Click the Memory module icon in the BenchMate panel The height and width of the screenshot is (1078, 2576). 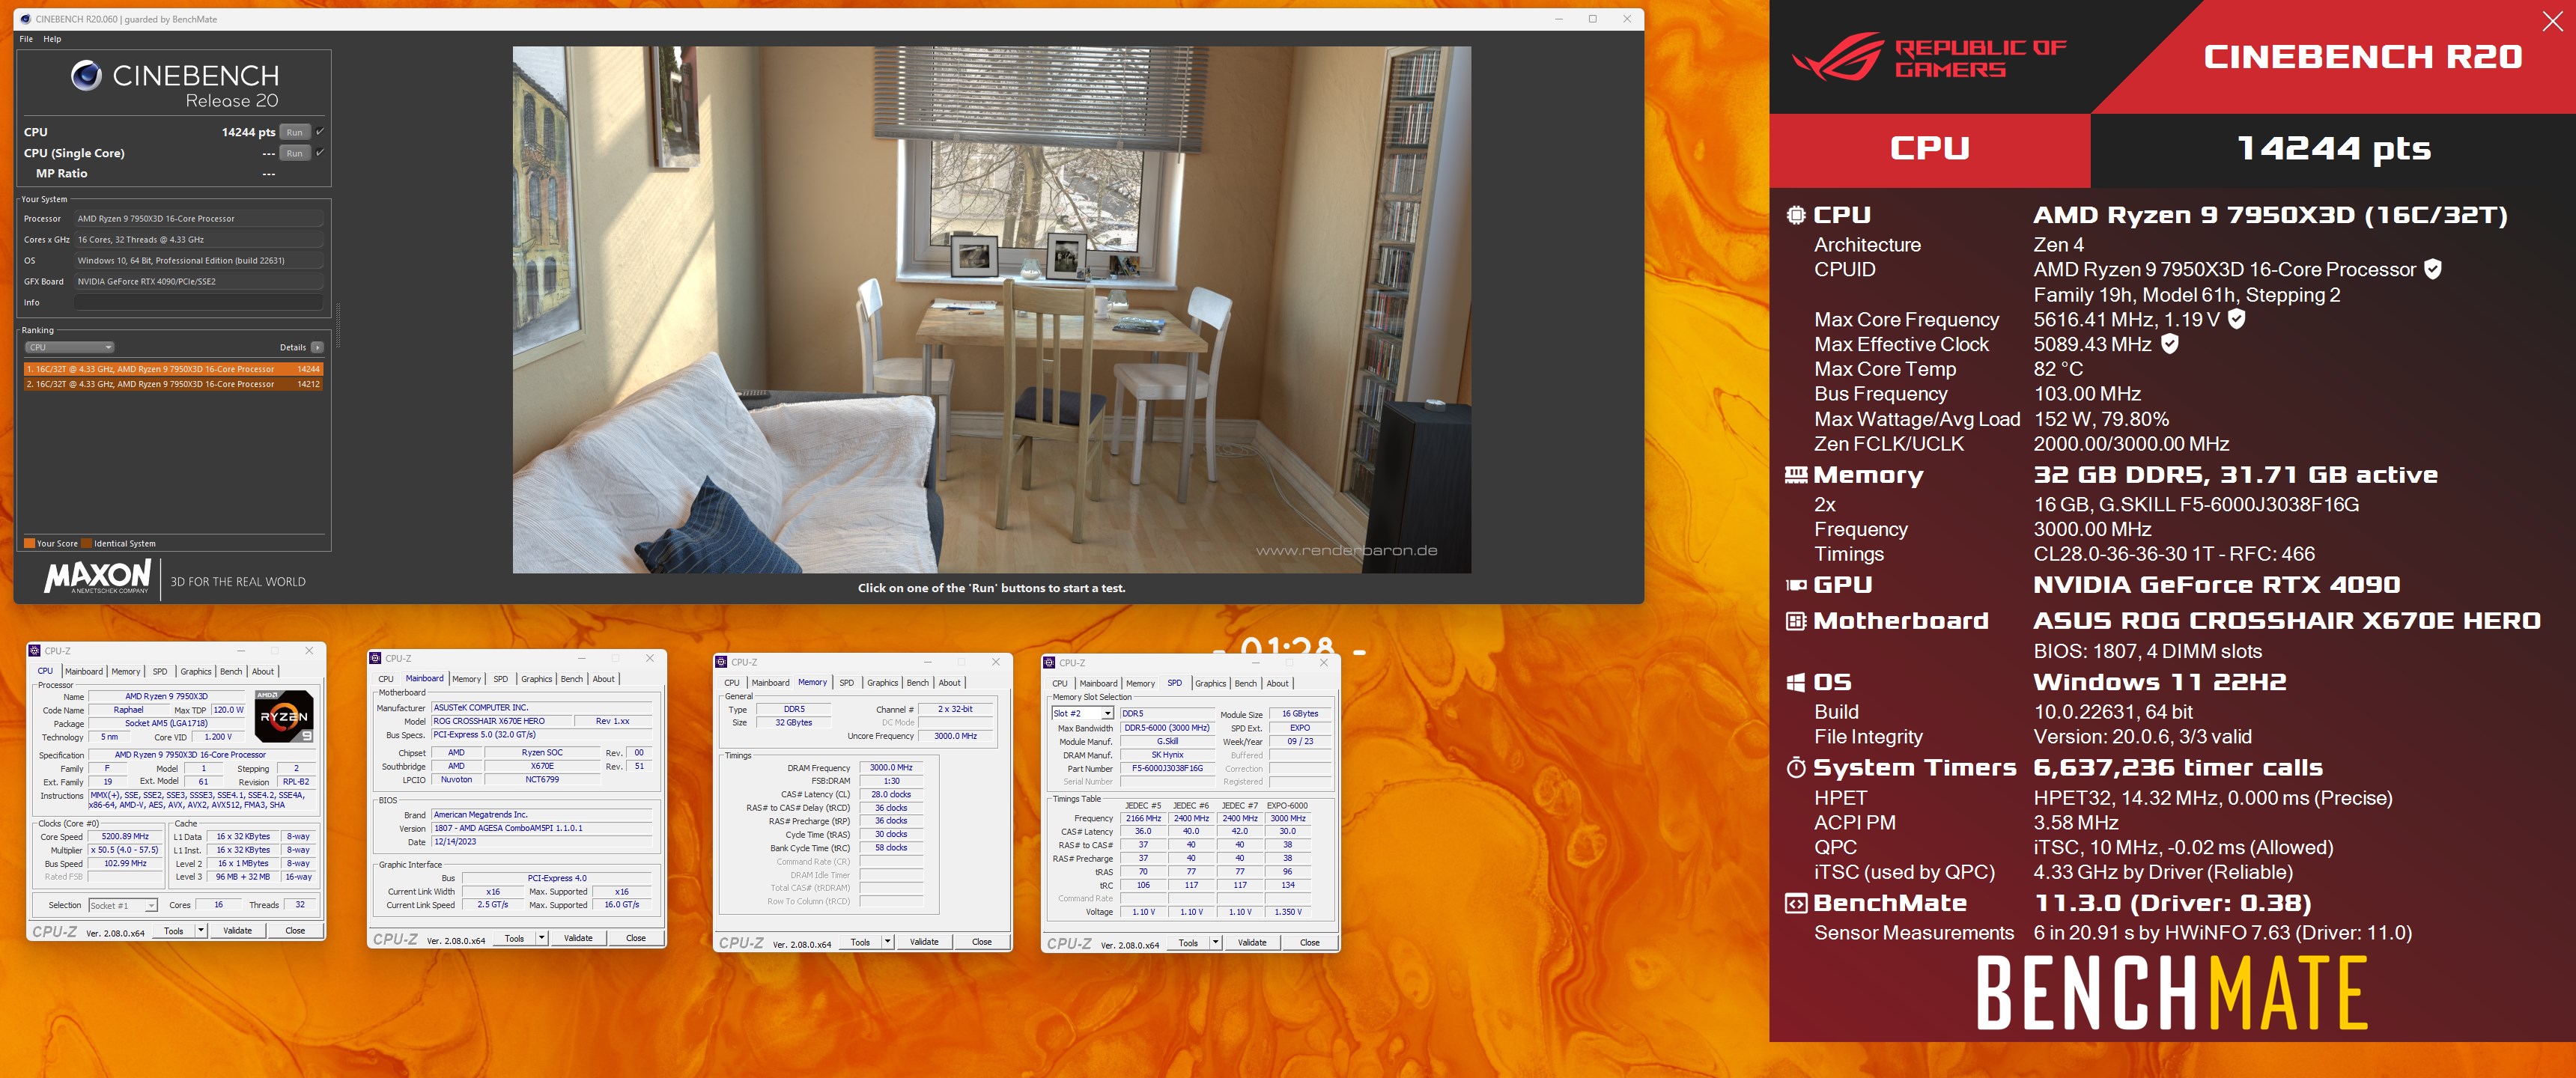point(1796,475)
